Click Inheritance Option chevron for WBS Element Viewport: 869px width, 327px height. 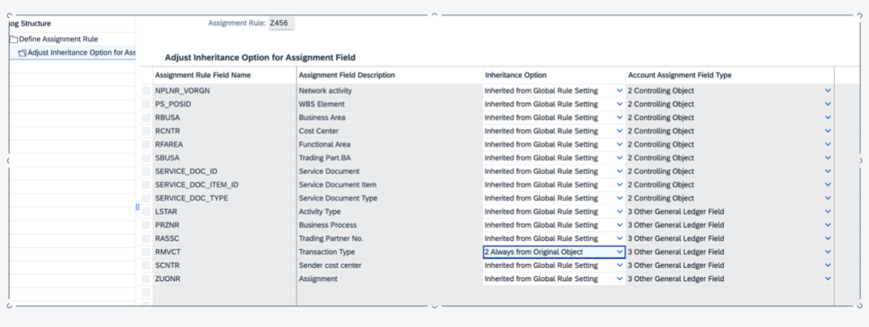coord(619,104)
